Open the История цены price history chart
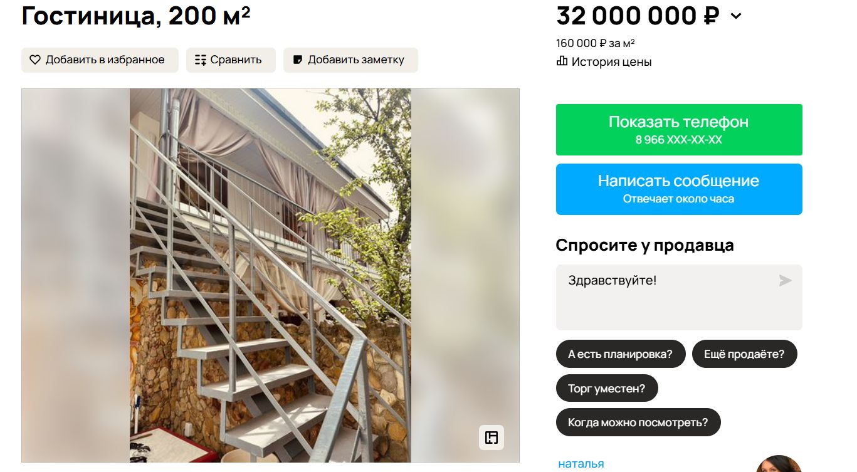This screenshot has width=857, height=472. pos(604,61)
